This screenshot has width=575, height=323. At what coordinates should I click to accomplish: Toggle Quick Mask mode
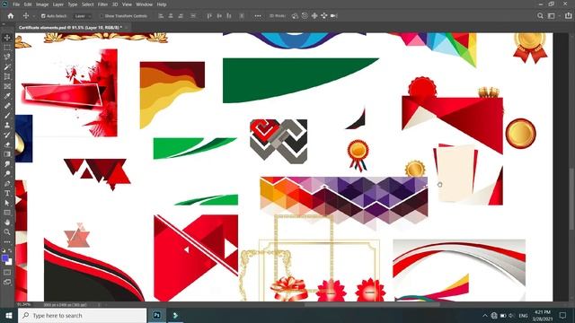[7, 273]
